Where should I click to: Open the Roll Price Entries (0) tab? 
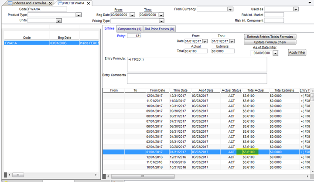(160, 29)
